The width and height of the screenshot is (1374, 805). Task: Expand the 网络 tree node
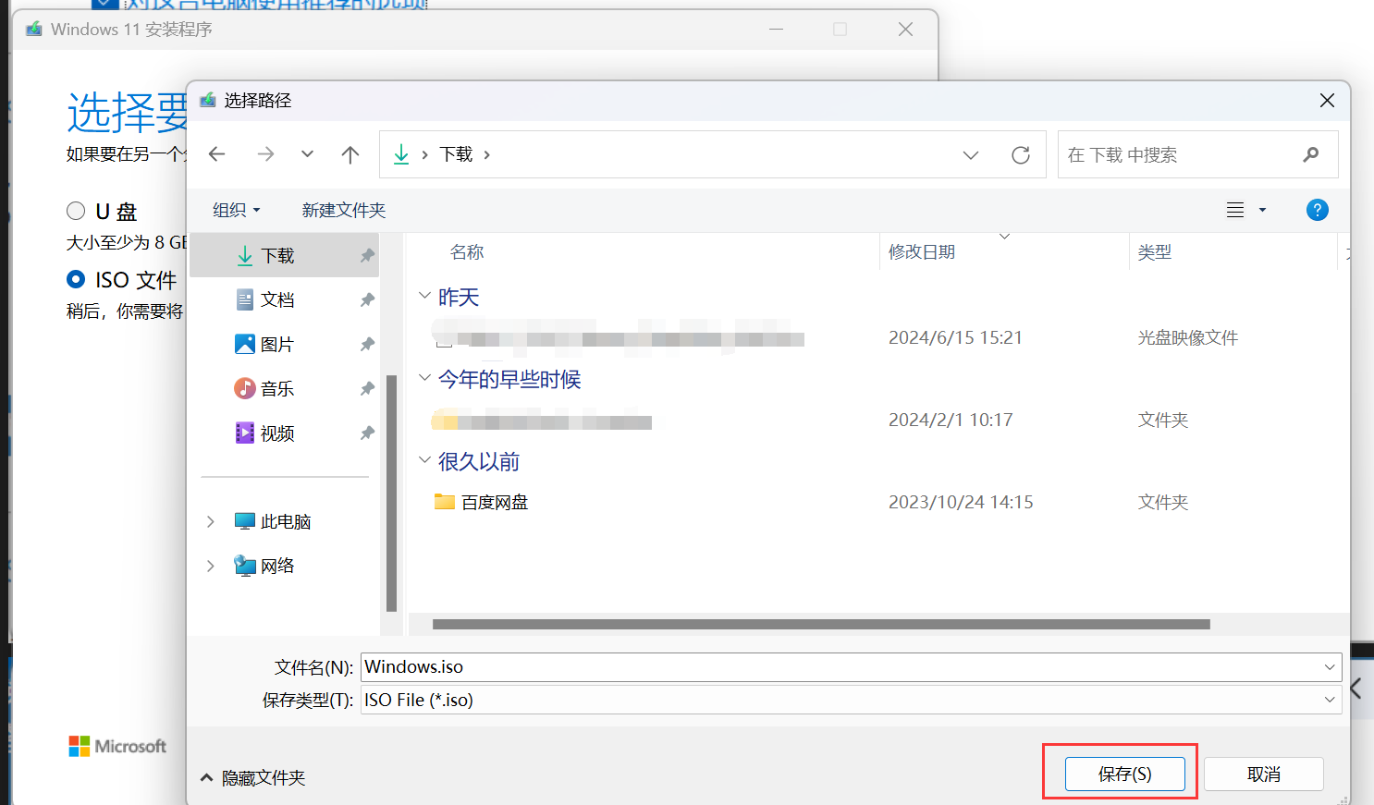coord(211,566)
